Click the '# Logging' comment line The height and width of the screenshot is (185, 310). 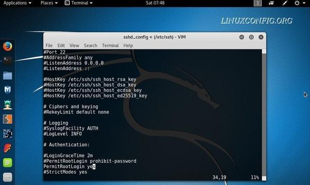pyautogui.click(x=56, y=123)
